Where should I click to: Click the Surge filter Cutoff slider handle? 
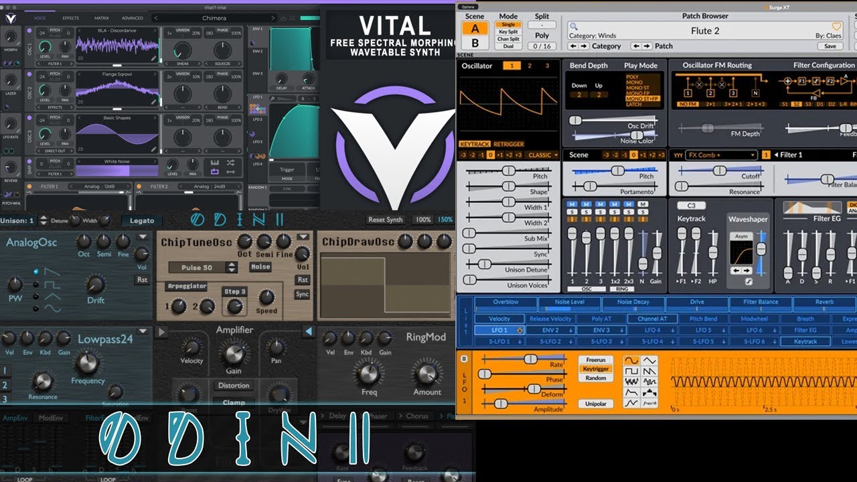tap(720, 171)
